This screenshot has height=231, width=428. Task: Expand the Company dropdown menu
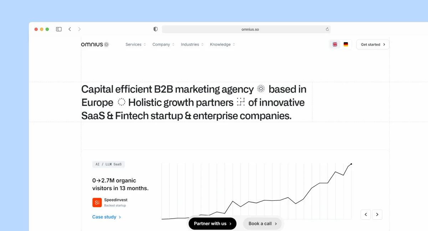point(163,44)
